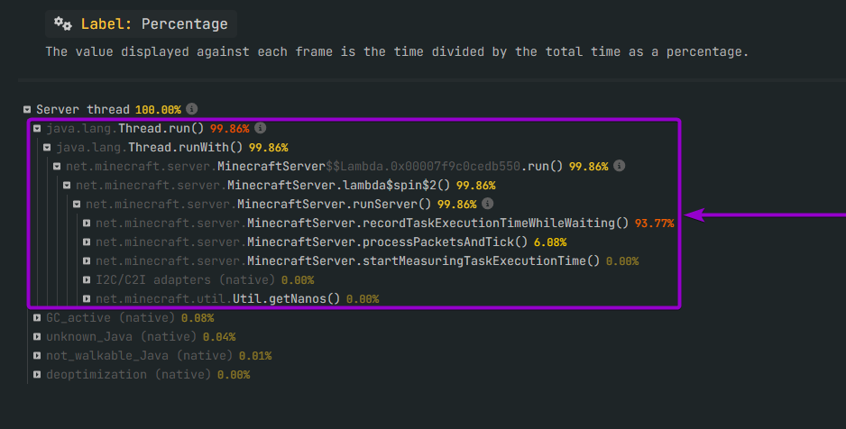Screen dimensions: 846x429
Task: Expand startMeasuringTaskExecutionTime() node
Action: pyautogui.click(x=87, y=260)
